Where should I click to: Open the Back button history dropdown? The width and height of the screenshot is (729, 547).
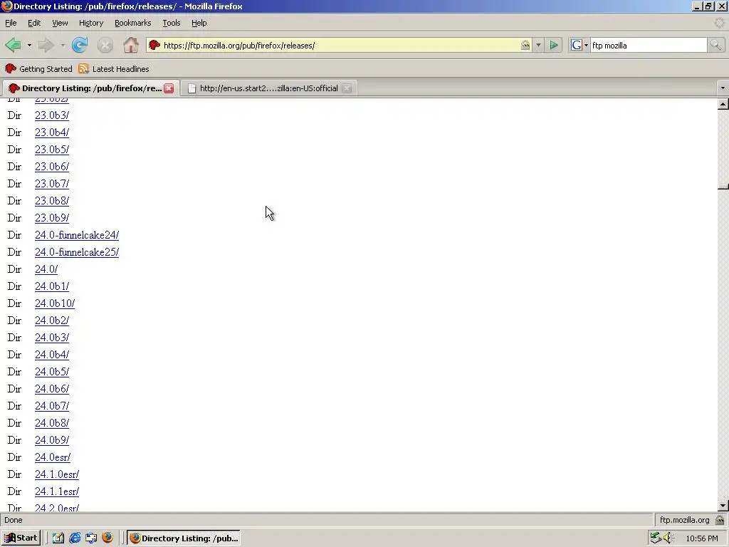pyautogui.click(x=28, y=45)
